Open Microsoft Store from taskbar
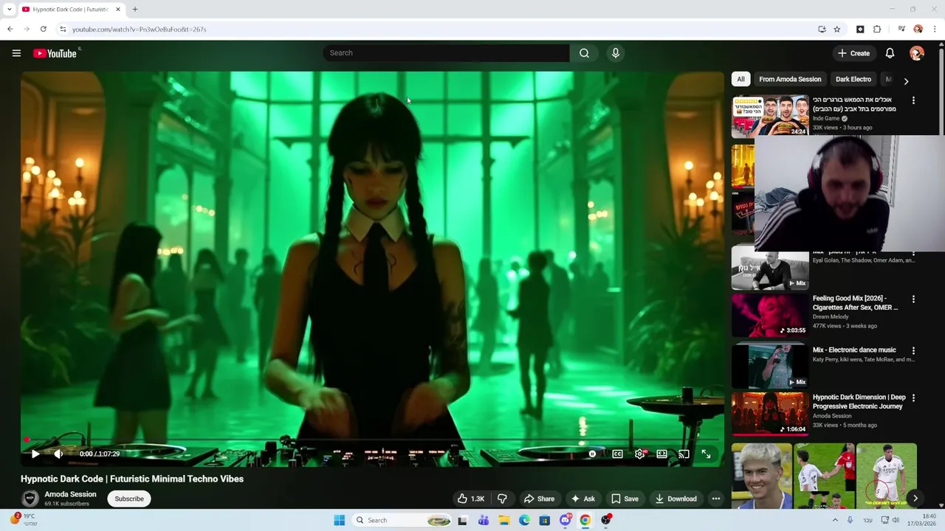Screen dimensions: 945x531 544,520
